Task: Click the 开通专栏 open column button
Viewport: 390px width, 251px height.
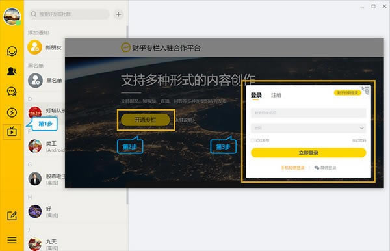Action: point(146,120)
